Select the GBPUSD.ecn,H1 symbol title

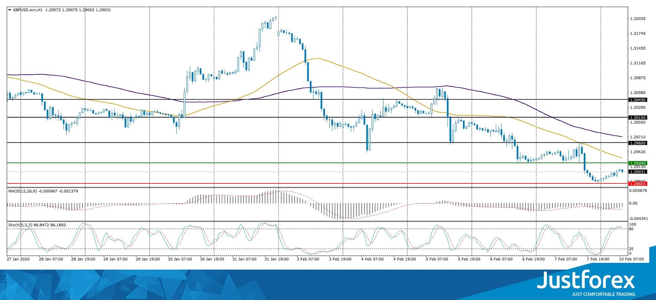28,10
